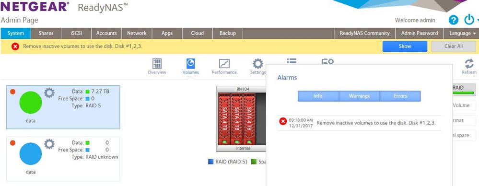This screenshot has width=479, height=186.
Task: Open the System tab
Action: point(15,33)
